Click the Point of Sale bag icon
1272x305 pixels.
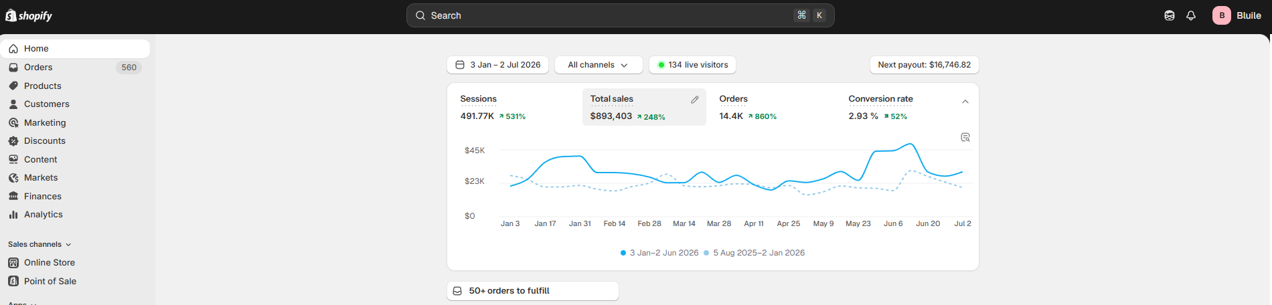pyautogui.click(x=13, y=281)
